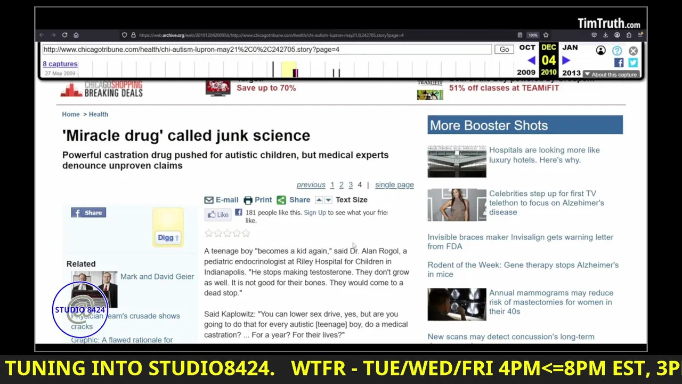The width and height of the screenshot is (682, 384).
Task: Open Graphic: A flawed rationale link
Action: 122,340
